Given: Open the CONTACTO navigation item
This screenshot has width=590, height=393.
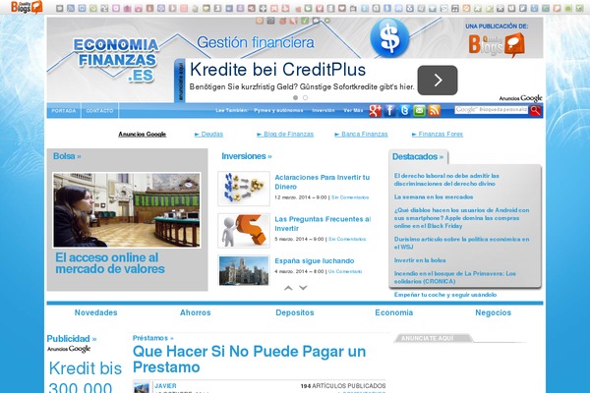Looking at the screenshot, I should 99,111.
